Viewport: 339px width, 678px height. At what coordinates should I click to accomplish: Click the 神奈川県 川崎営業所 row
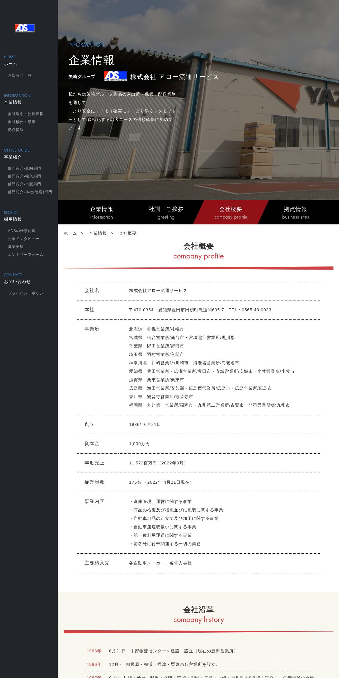184,363
